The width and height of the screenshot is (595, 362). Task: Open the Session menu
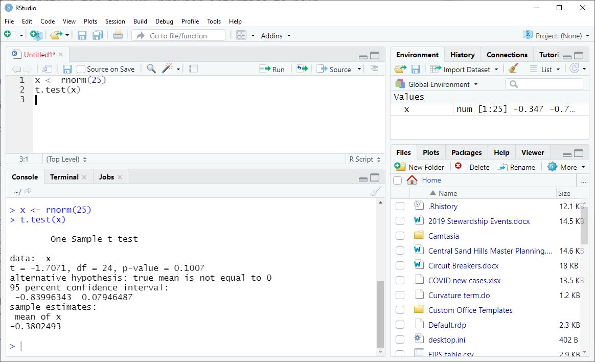[x=115, y=21]
